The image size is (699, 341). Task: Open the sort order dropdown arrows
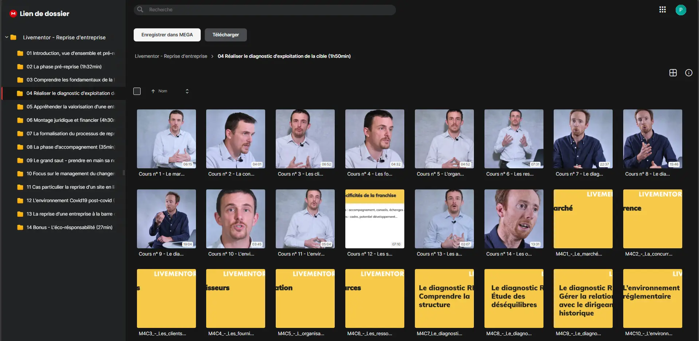pyautogui.click(x=187, y=91)
